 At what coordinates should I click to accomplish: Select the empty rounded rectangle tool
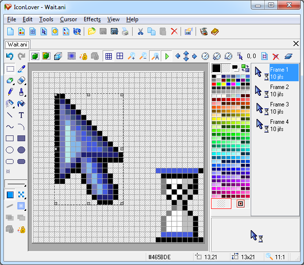[10, 162]
